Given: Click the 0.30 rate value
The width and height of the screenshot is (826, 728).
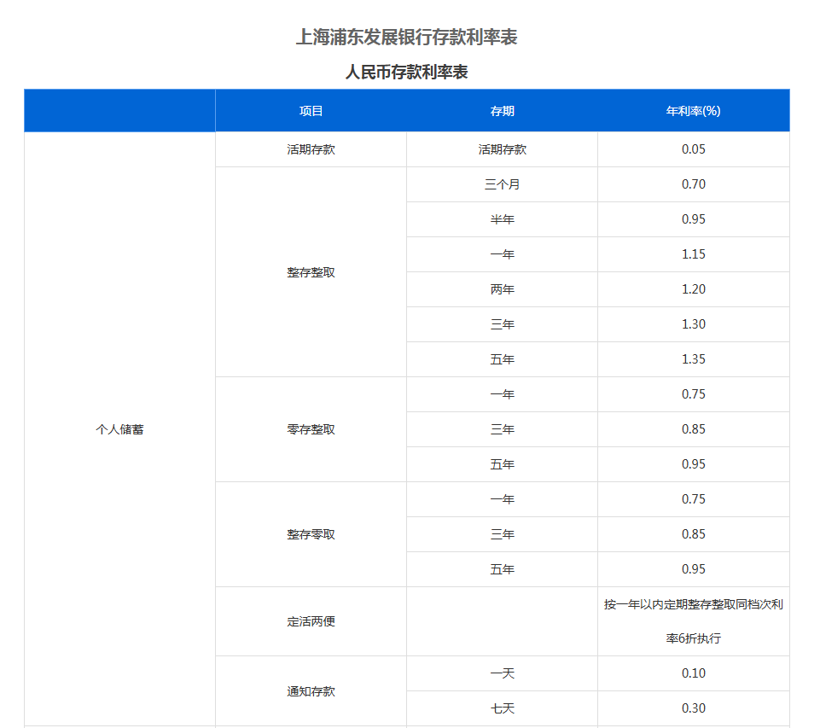Looking at the screenshot, I should click(693, 708).
